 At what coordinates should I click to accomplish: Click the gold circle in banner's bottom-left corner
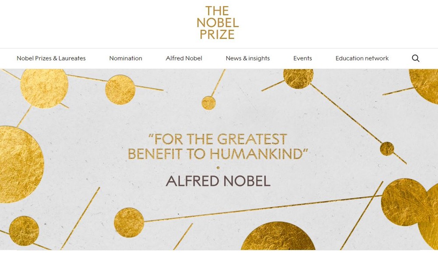click(24, 231)
